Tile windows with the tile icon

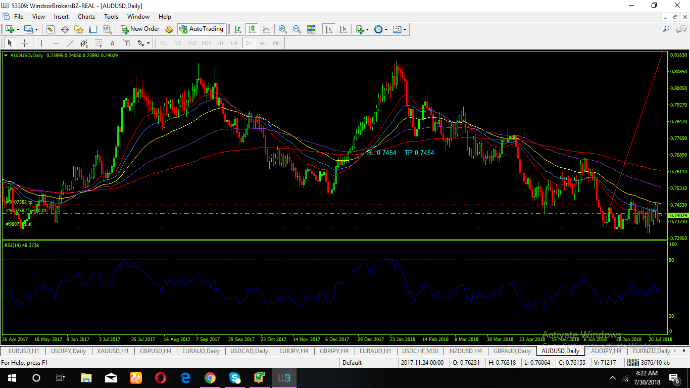click(x=311, y=29)
